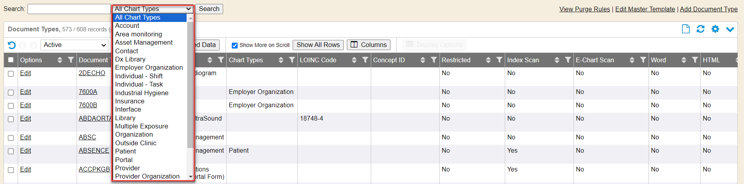Collapse the Document Types panel chevron
This screenshot has width=744, height=184.
click(730, 29)
